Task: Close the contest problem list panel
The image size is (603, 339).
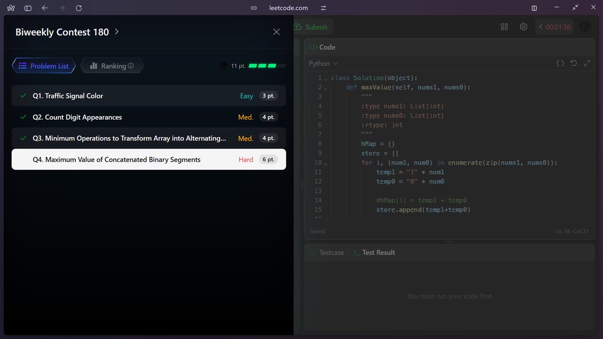Action: coord(276,32)
